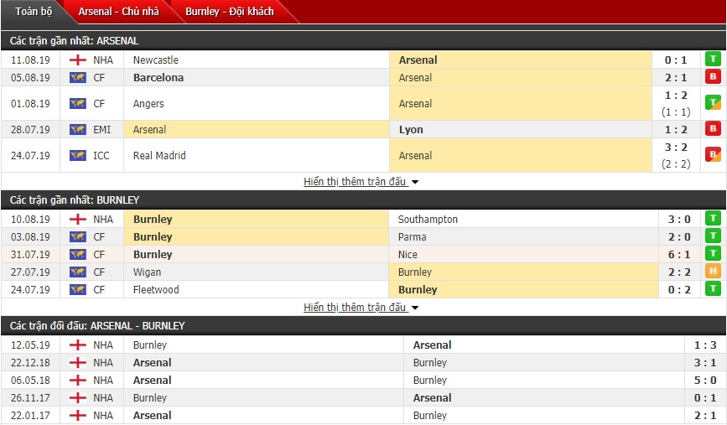Open Nice team link
Viewport: 727px width, 425px height.
pos(408,255)
